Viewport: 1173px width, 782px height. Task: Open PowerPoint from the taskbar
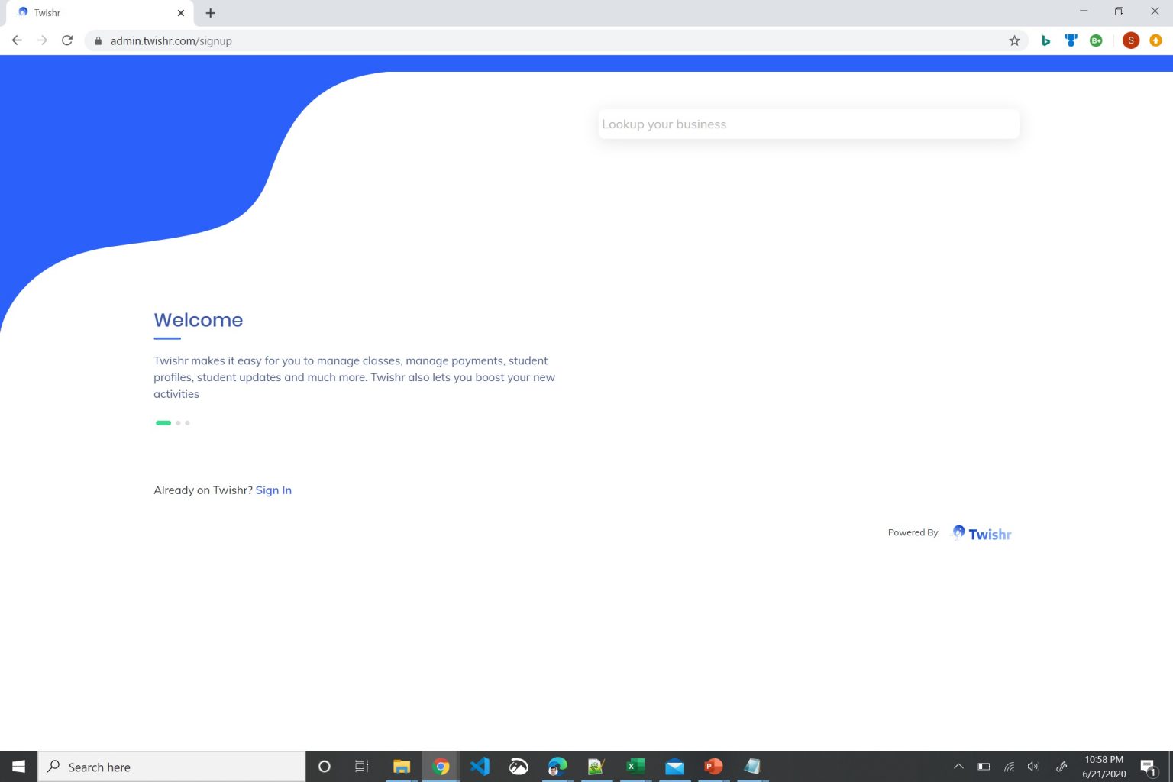713,767
